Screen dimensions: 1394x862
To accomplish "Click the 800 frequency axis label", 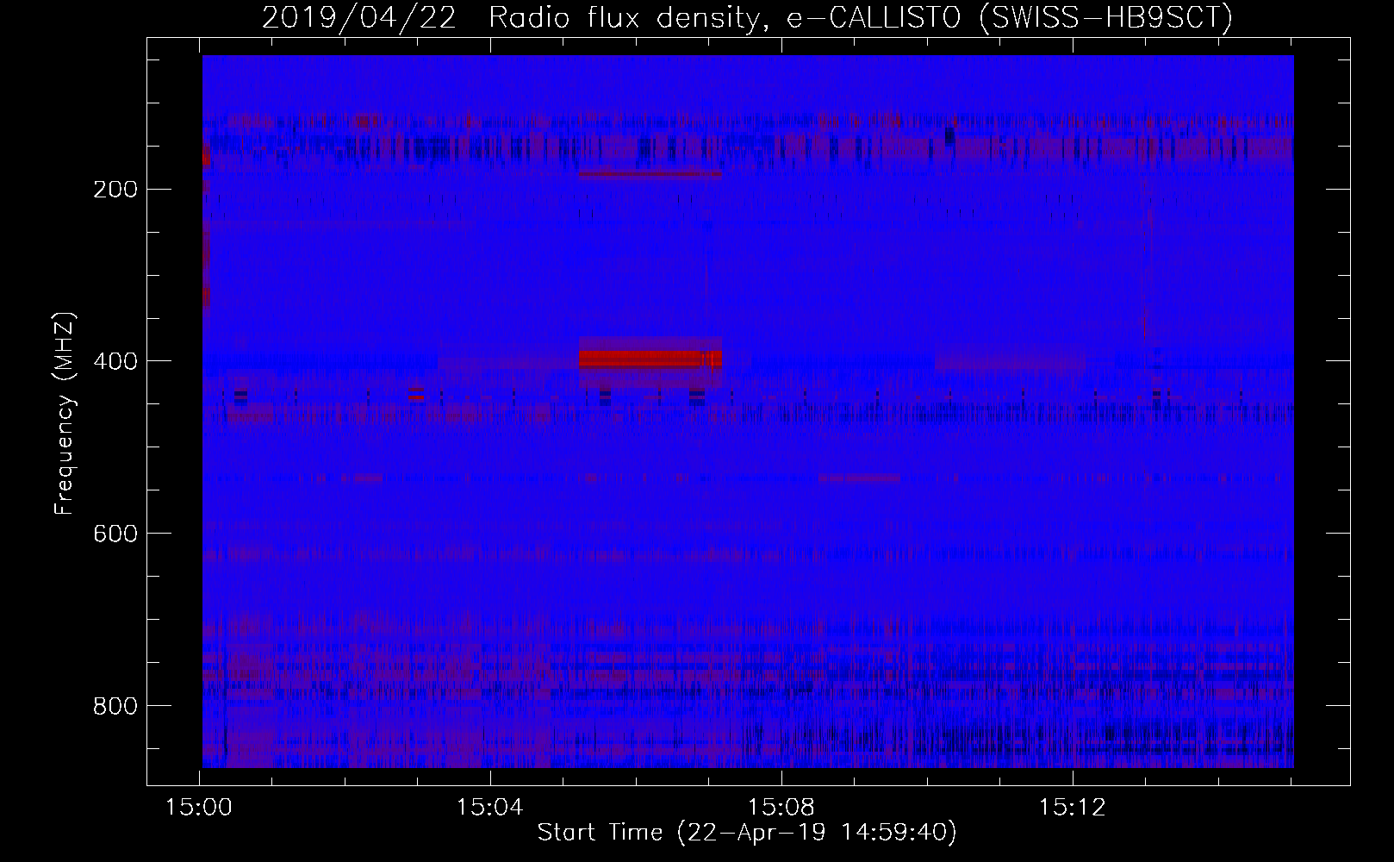I will (115, 706).
